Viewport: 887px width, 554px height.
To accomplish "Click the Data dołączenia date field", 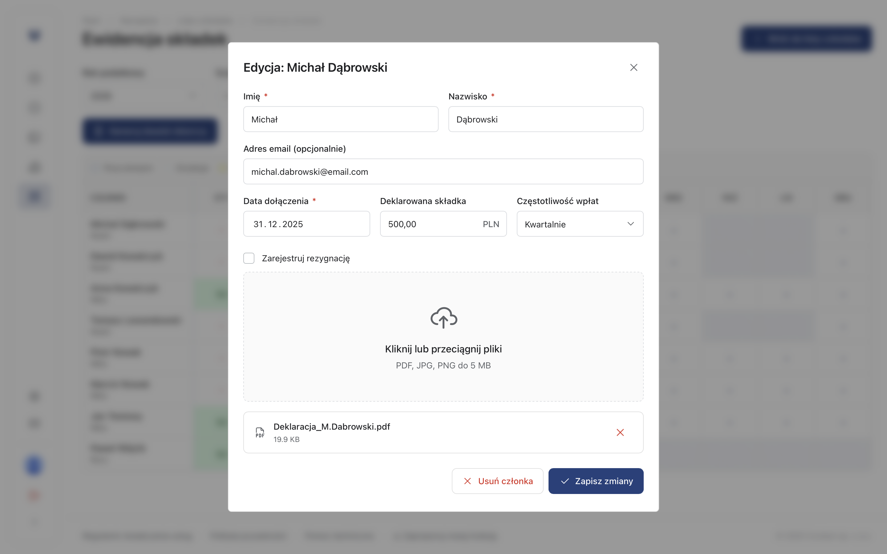I will (306, 224).
